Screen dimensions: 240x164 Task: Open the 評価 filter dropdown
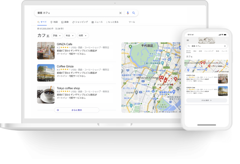57,36
